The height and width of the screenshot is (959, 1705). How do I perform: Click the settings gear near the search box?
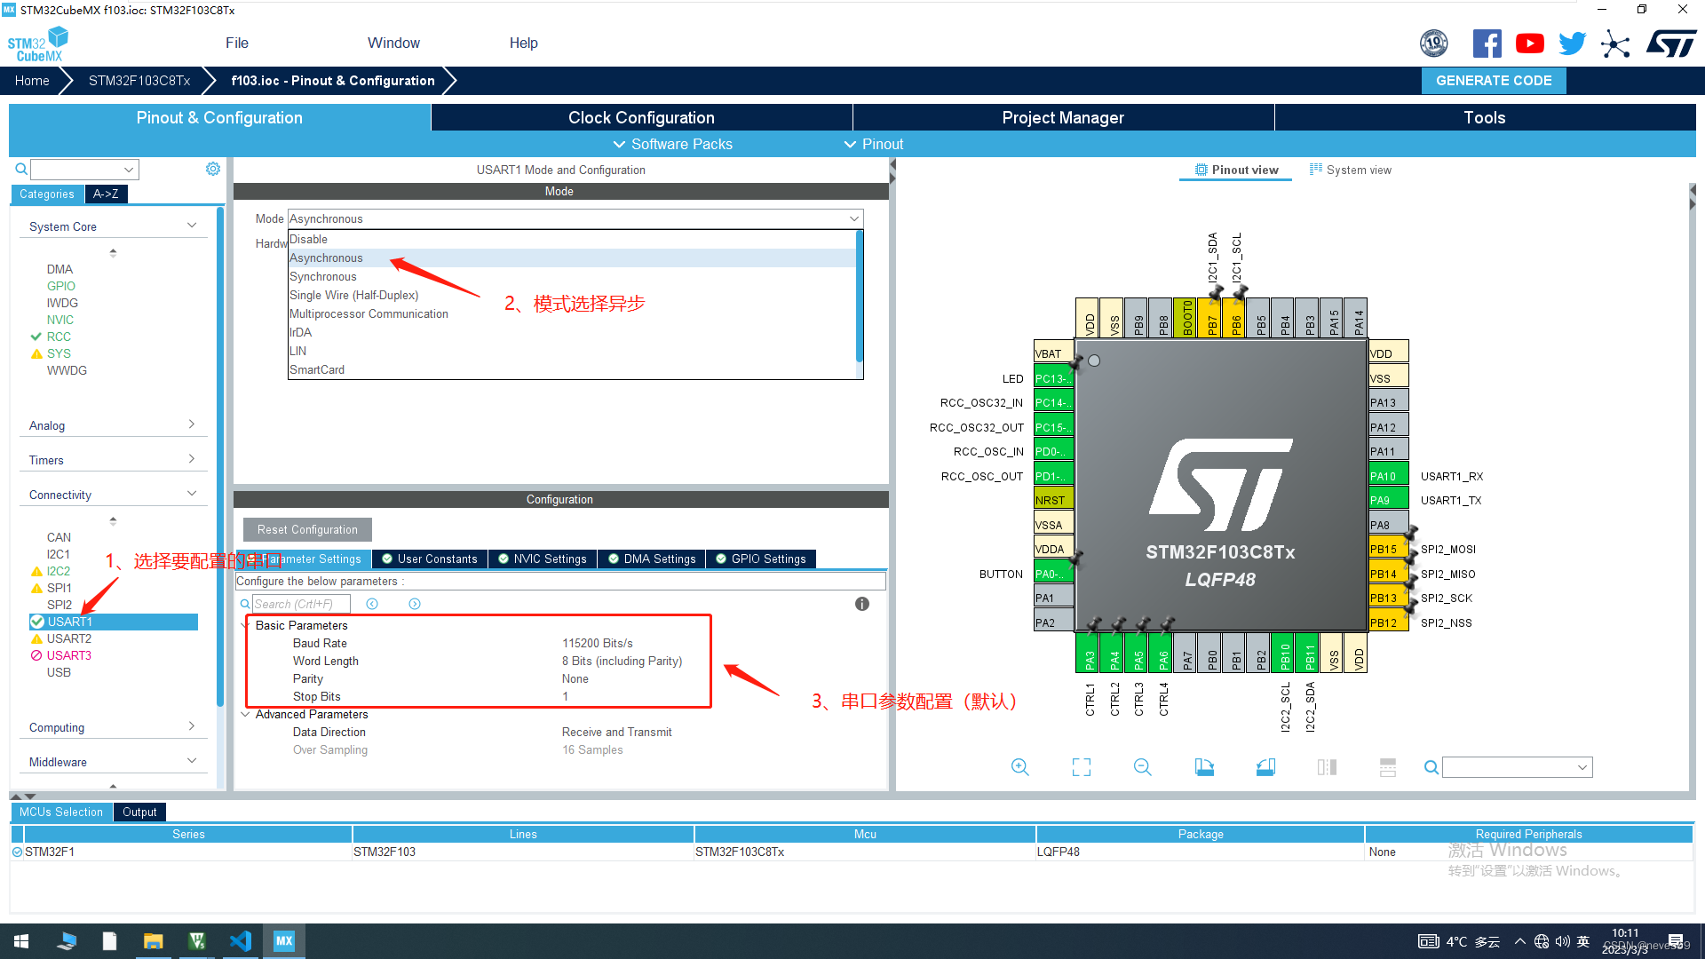point(212,168)
